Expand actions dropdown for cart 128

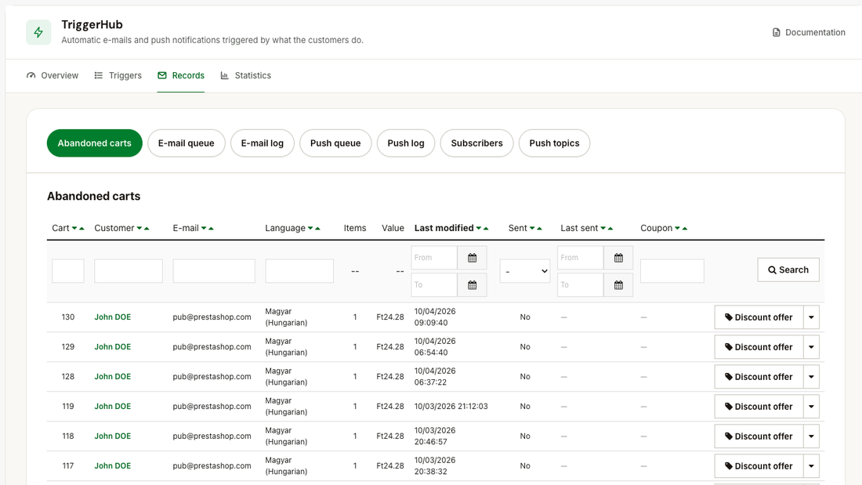point(811,377)
